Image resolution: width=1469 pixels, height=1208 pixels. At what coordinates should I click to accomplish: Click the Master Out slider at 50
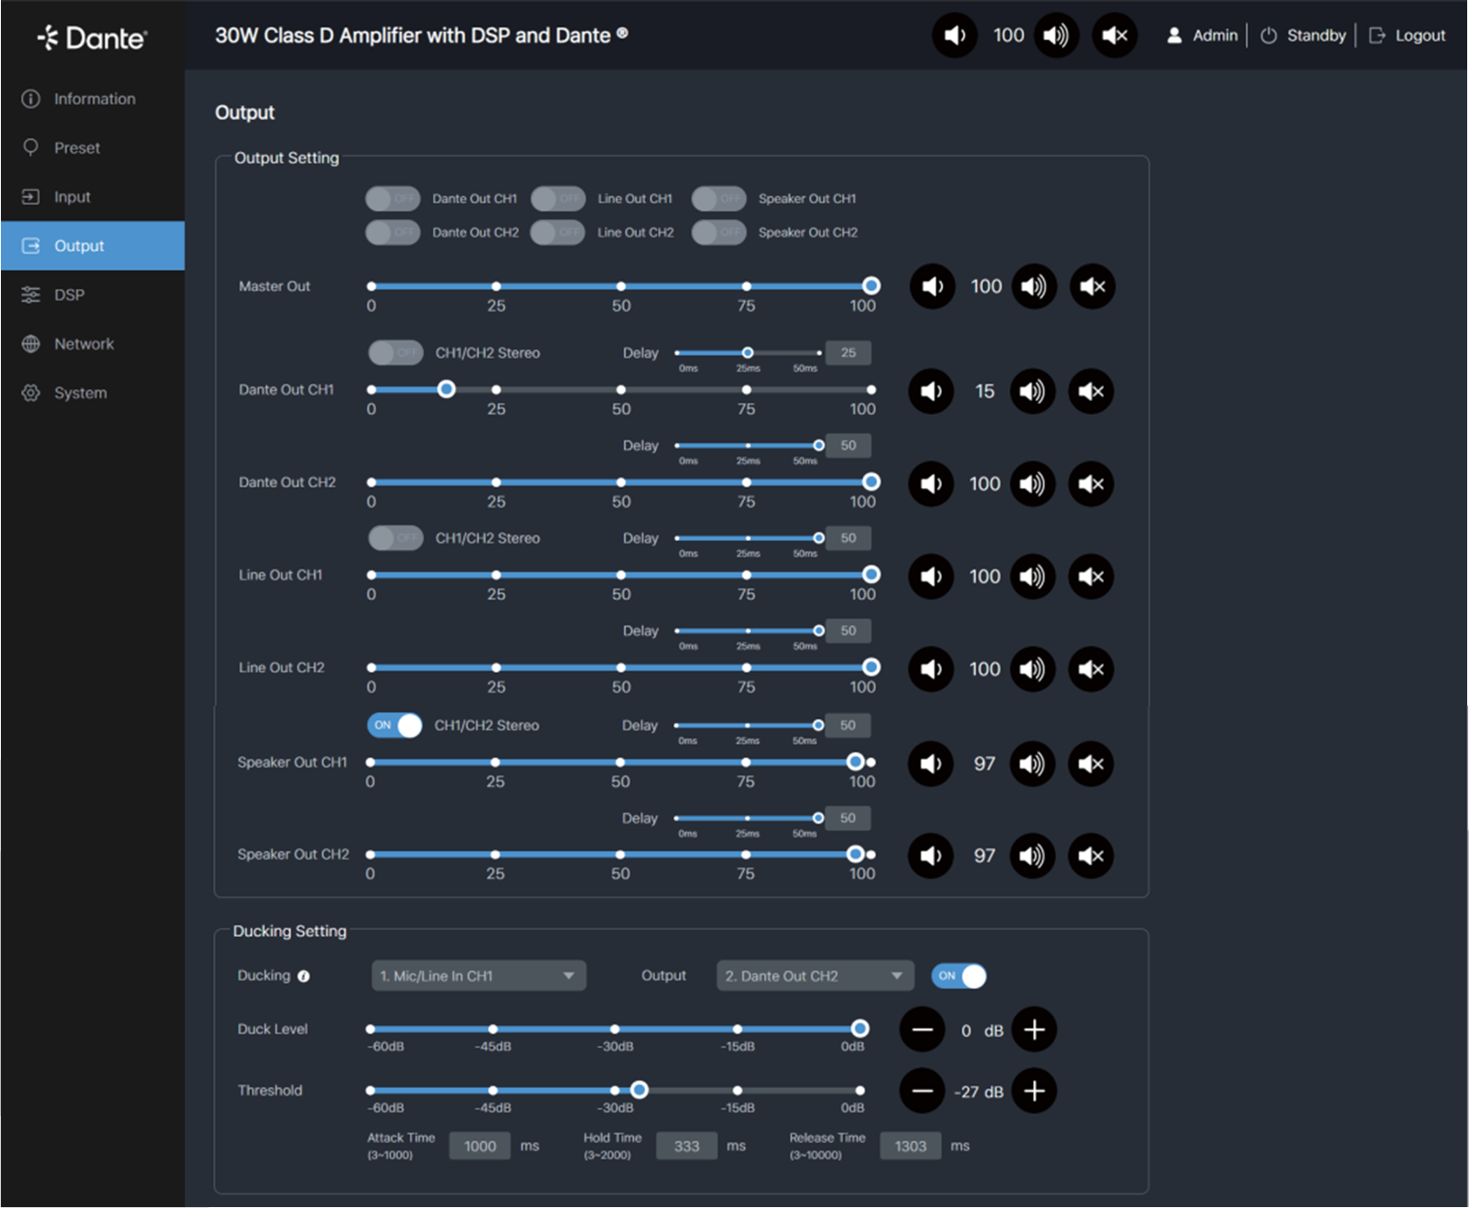tap(621, 286)
